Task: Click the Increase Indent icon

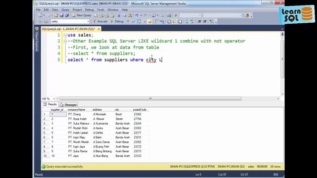Action: 205,21
